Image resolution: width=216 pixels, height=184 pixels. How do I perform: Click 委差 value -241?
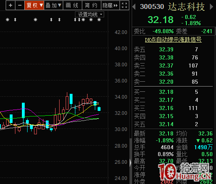(x=207, y=31)
